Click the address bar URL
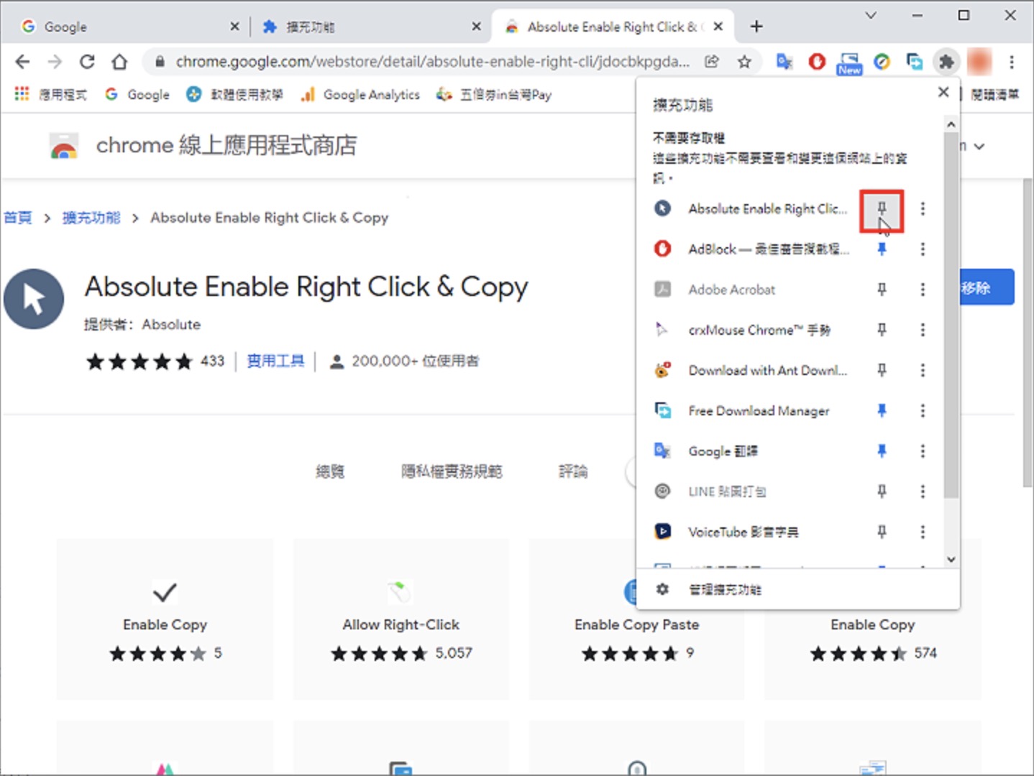 [431, 62]
